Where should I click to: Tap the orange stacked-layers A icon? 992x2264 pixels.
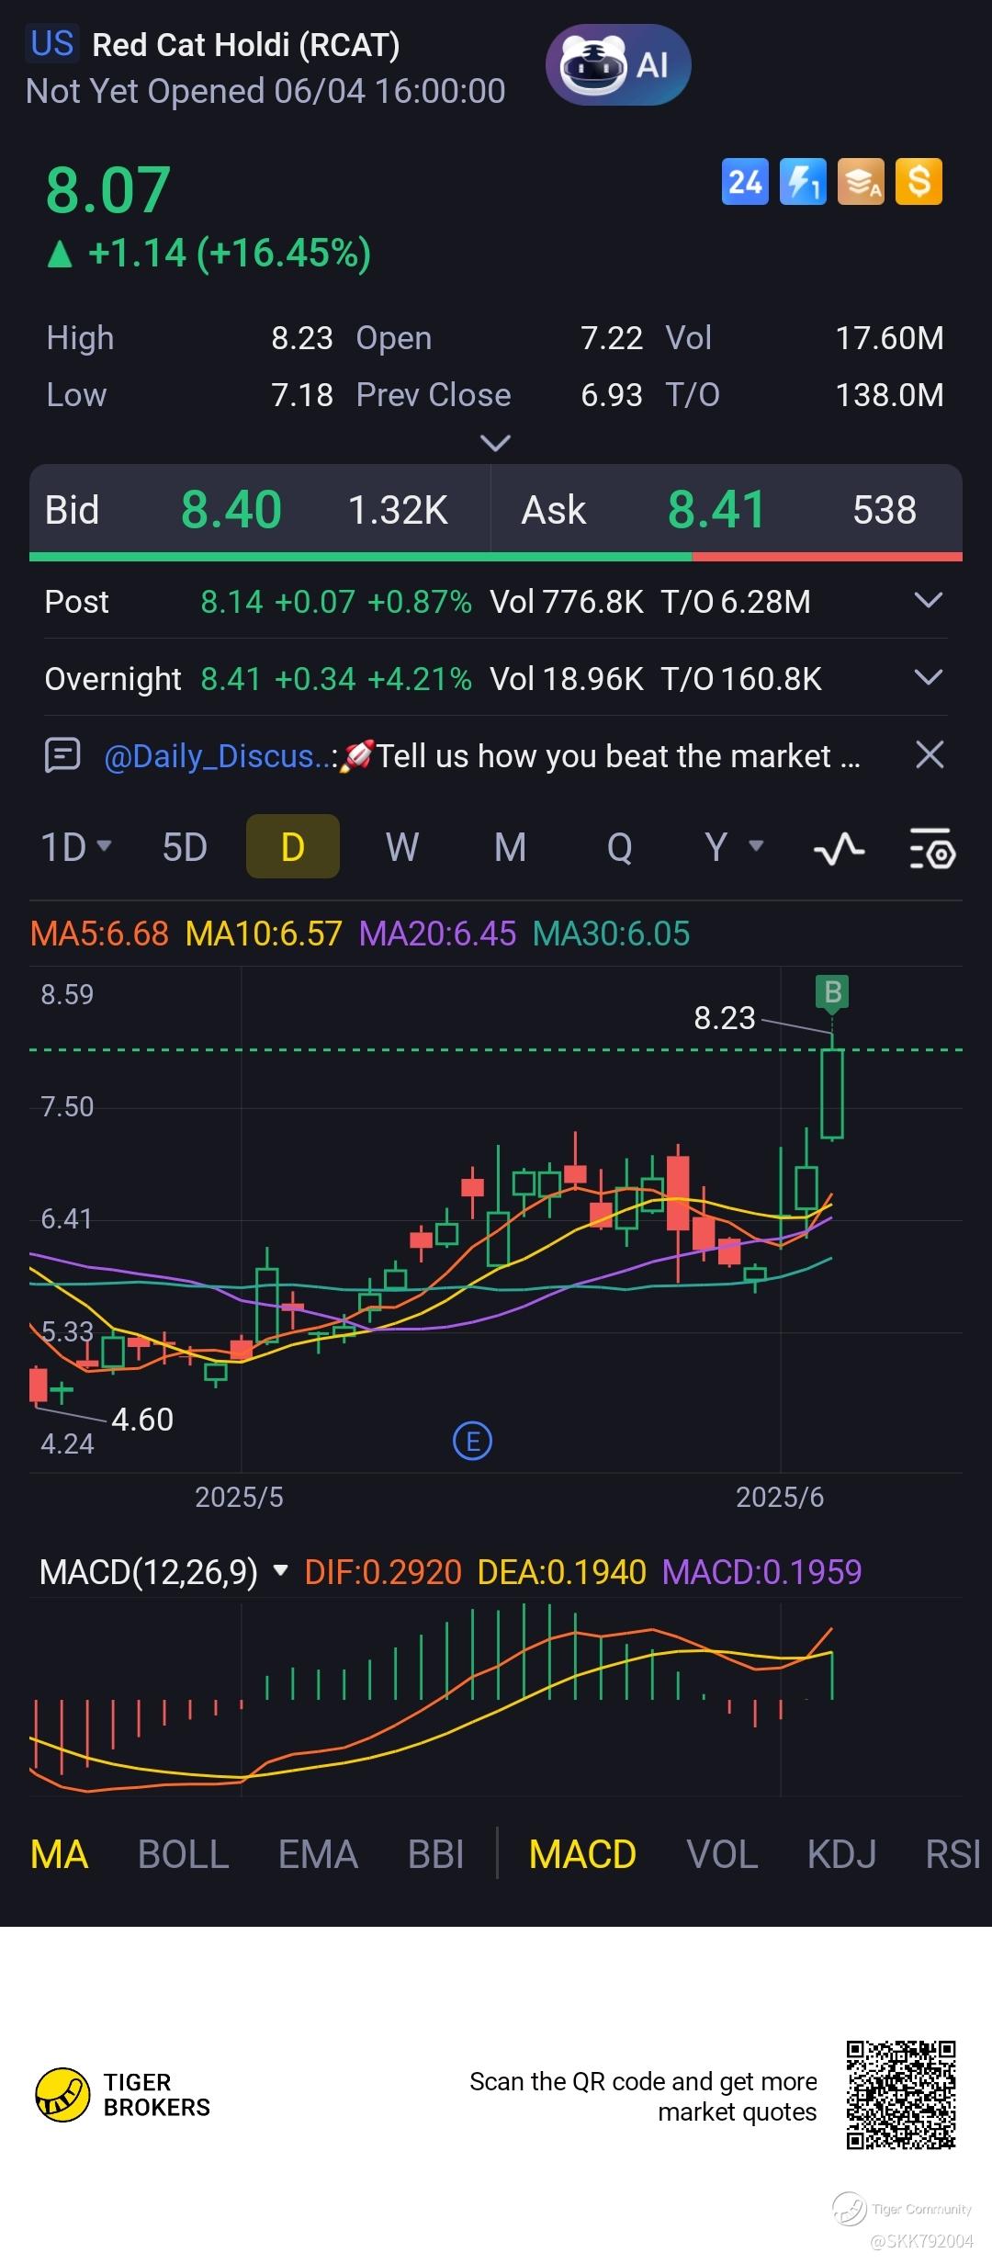[861, 182]
